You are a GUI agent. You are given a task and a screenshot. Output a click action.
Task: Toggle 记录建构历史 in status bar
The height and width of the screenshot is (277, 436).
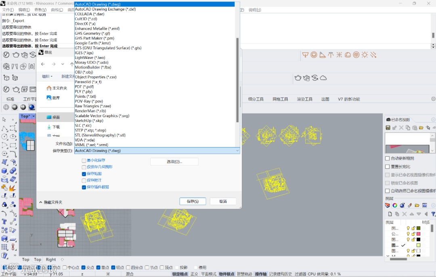[280, 274]
